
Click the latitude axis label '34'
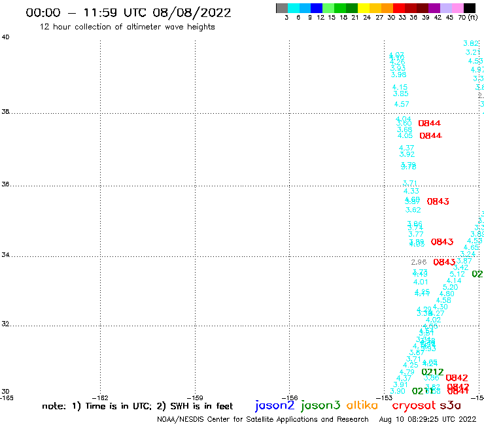[5, 255]
